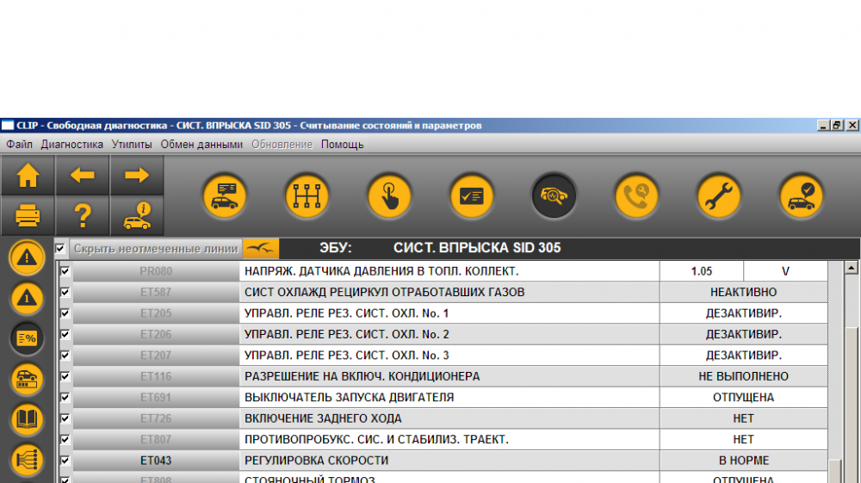Click the 'ОТПУЩЕНА' cell for ET691
Screen dimensions: 861x483
coord(744,398)
